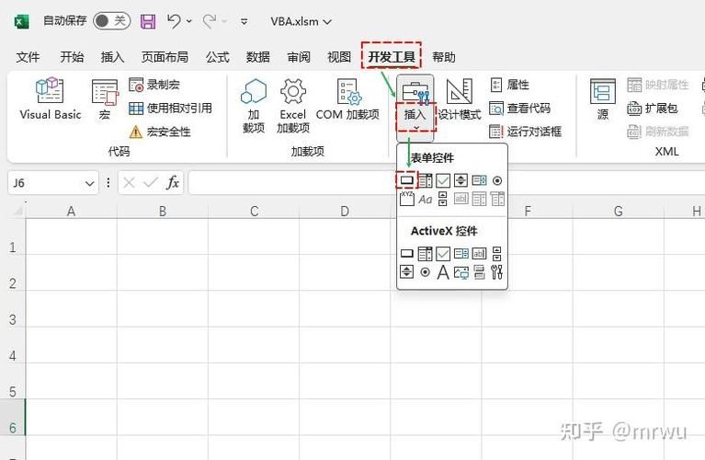Click the Select All corner triangle
The image size is (705, 460).
[17, 210]
